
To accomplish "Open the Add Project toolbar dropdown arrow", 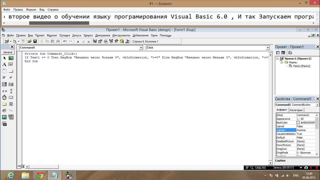I will (10, 41).
